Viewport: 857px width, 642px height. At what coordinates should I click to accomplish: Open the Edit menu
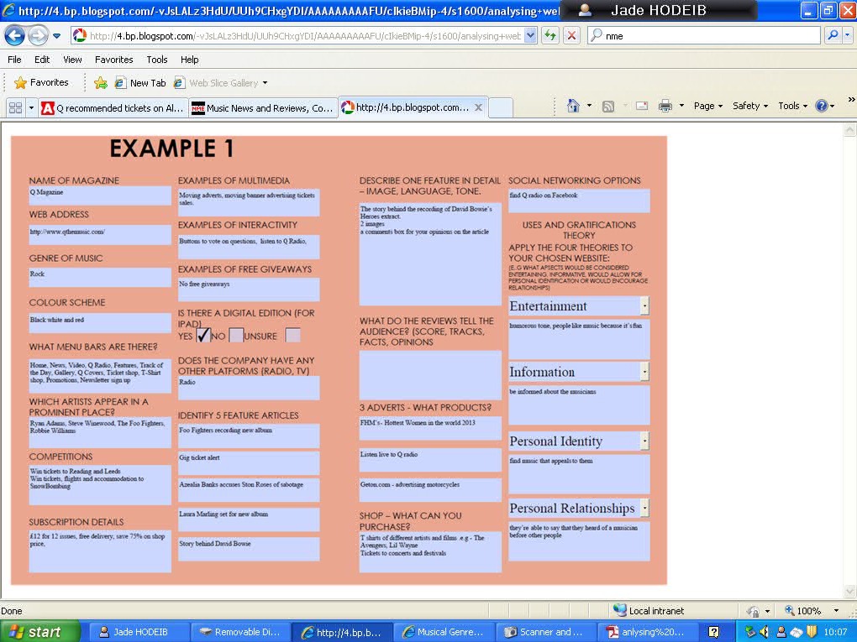[42, 60]
